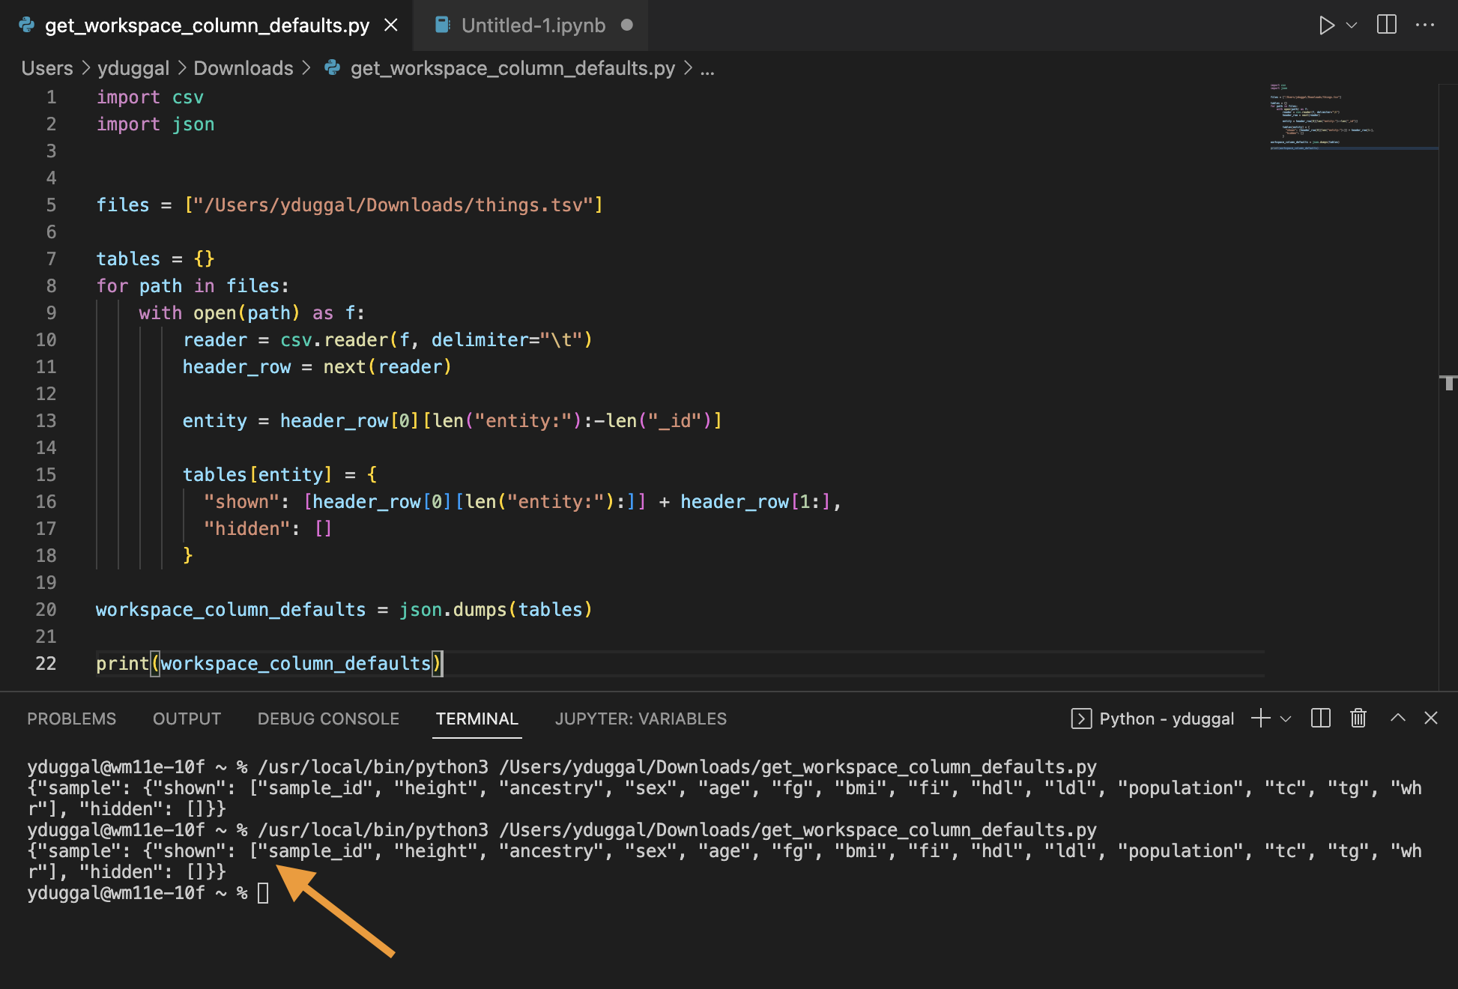1458x989 pixels.
Task: Click the unsaved dot on Untitled-1.ipynb tab
Action: click(627, 25)
